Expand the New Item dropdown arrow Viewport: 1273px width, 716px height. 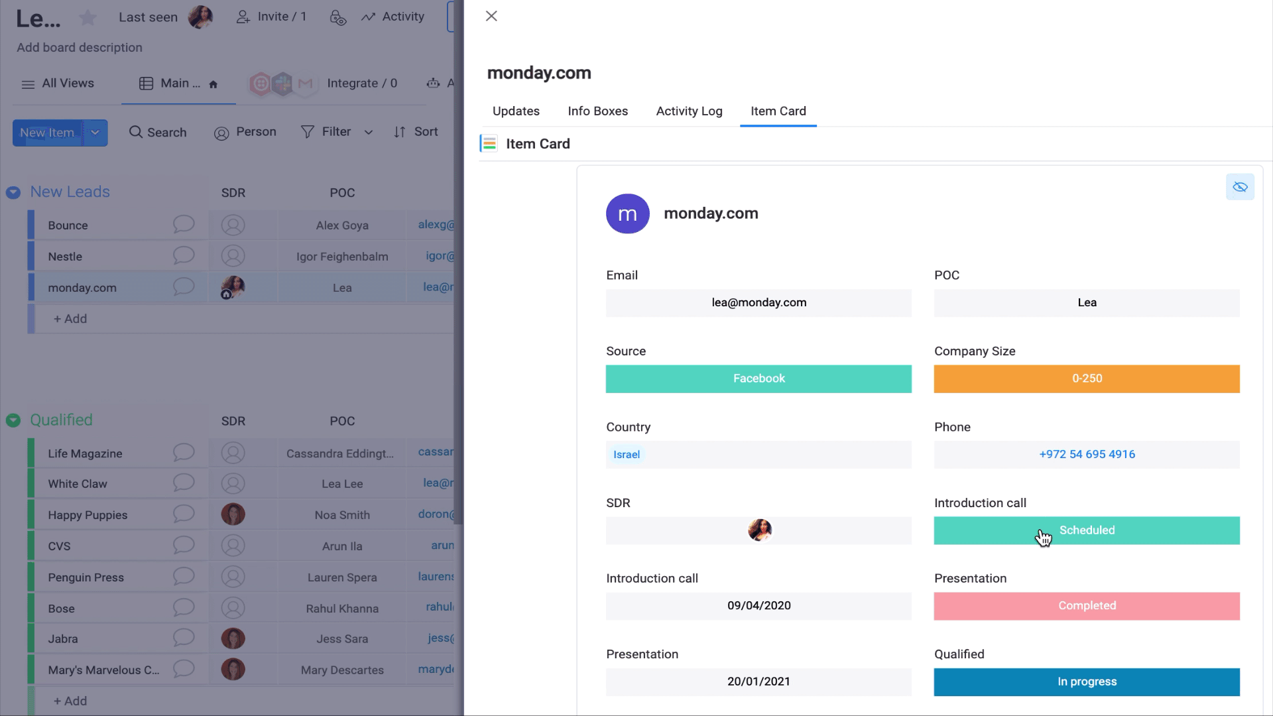coord(95,133)
